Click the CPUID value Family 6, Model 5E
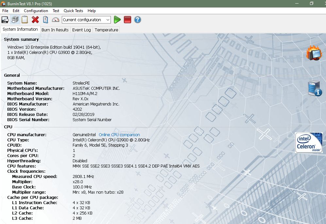The image size is (326, 224). (100, 145)
